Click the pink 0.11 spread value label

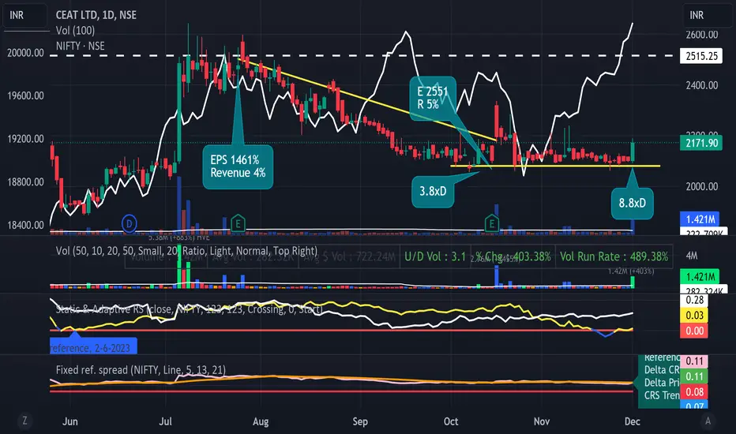coord(694,361)
